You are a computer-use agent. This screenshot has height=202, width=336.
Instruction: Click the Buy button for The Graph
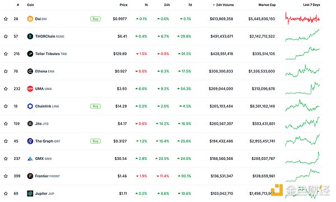(95, 141)
